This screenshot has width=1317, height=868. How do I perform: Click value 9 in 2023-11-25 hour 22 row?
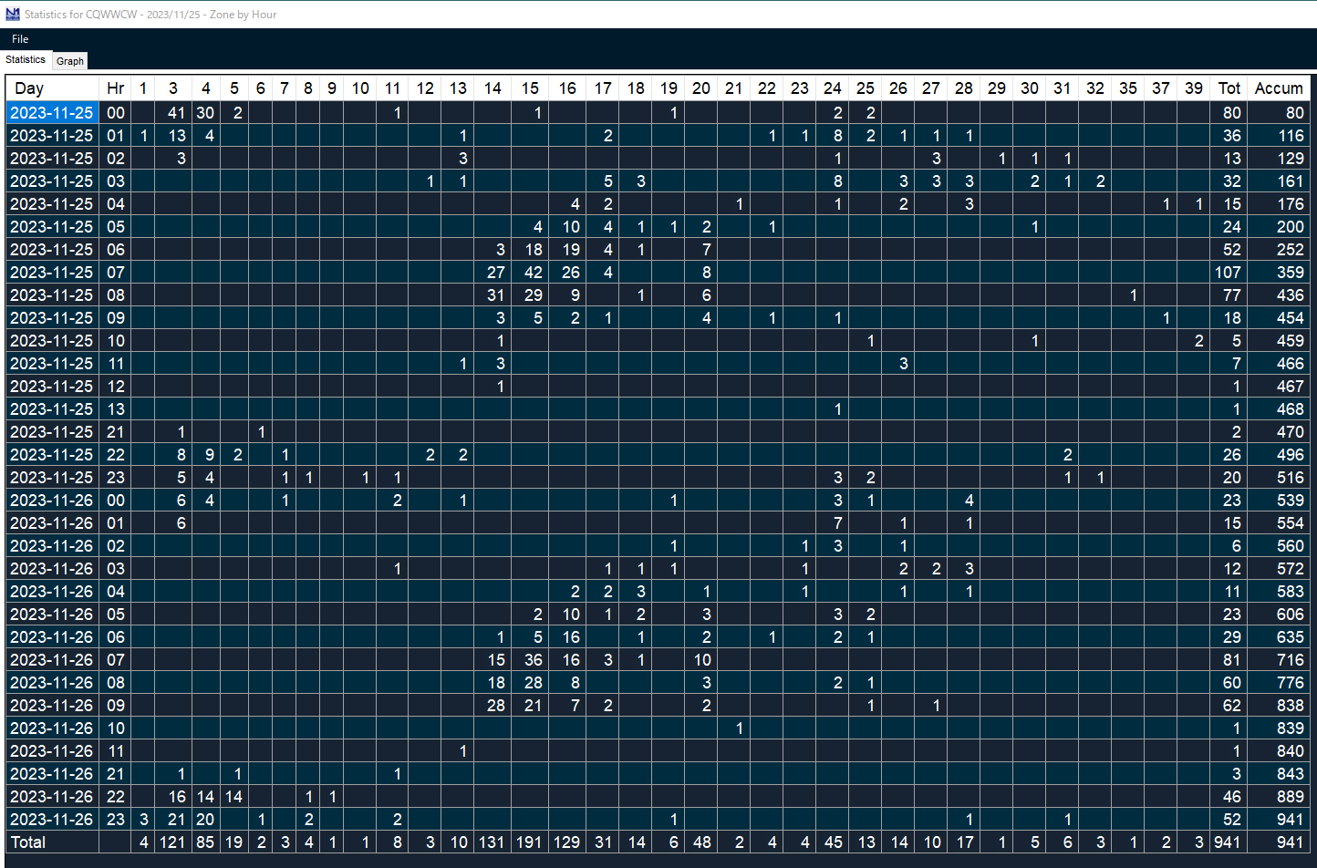(205, 455)
